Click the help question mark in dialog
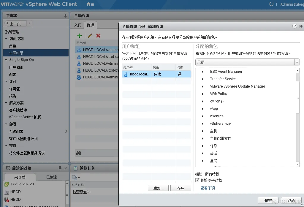Image resolution: width=304 pixels, height=207 pixels. (294, 26)
